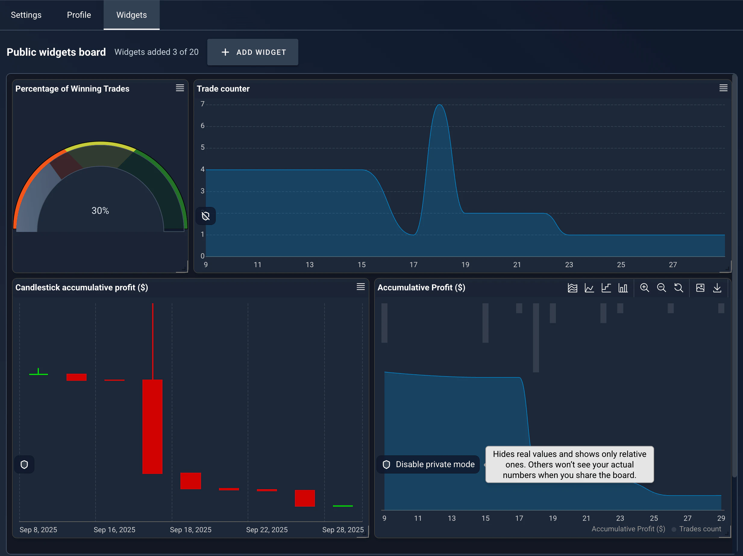Switch Accumulative Profit to step chart
Image resolution: width=743 pixels, height=556 pixels.
click(x=606, y=288)
